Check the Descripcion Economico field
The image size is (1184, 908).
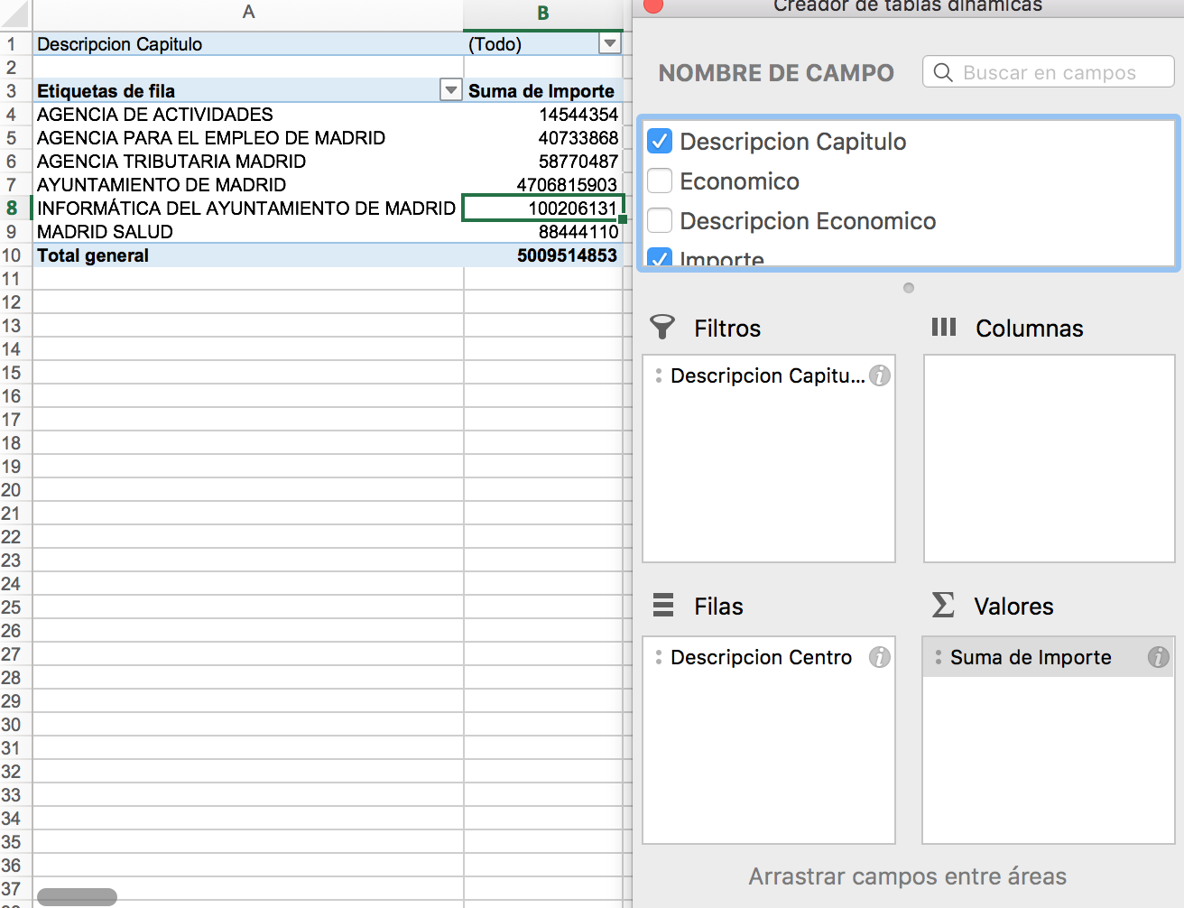[660, 220]
